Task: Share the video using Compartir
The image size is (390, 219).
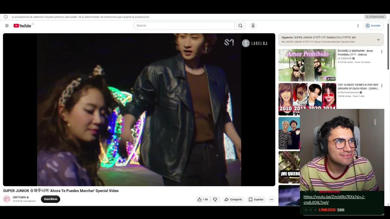Action: pyautogui.click(x=233, y=200)
